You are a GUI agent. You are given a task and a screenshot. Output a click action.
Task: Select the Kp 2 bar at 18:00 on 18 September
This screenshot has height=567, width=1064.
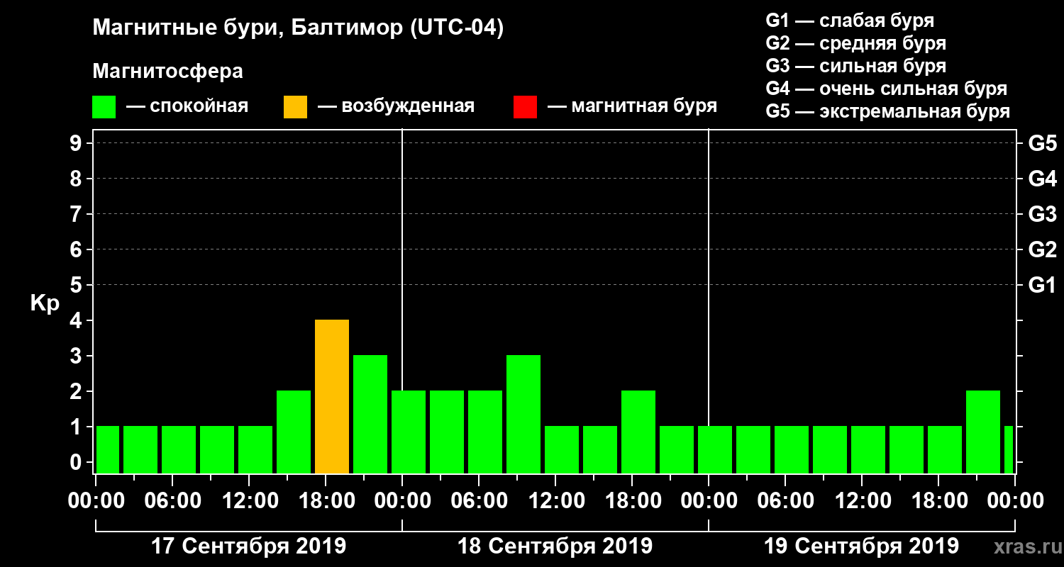click(638, 432)
